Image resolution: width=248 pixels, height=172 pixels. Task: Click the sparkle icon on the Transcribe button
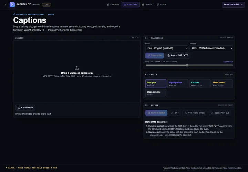149,55
